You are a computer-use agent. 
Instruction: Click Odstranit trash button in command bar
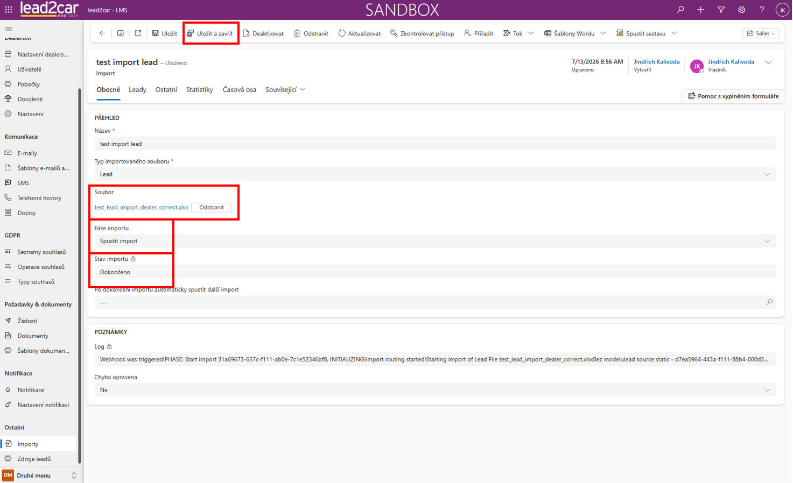[x=311, y=33]
